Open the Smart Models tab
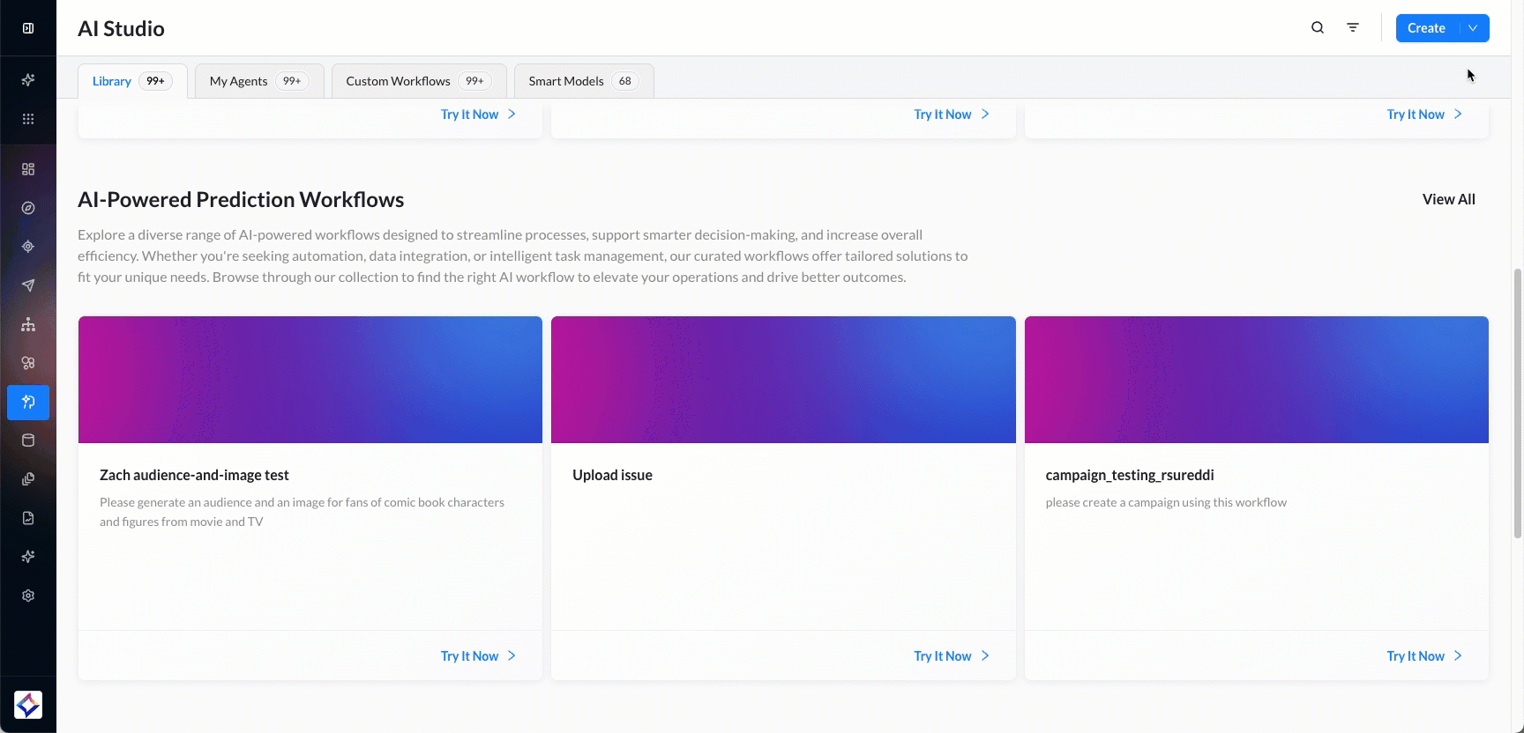 click(583, 81)
